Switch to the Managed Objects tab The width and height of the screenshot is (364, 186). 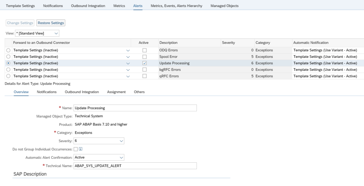[224, 5]
